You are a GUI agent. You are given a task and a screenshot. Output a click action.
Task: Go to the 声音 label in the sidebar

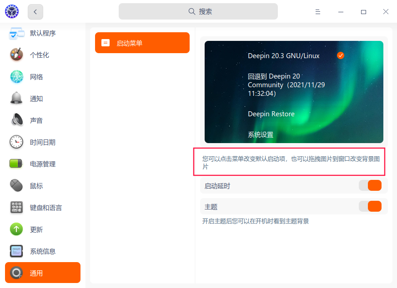click(36, 120)
